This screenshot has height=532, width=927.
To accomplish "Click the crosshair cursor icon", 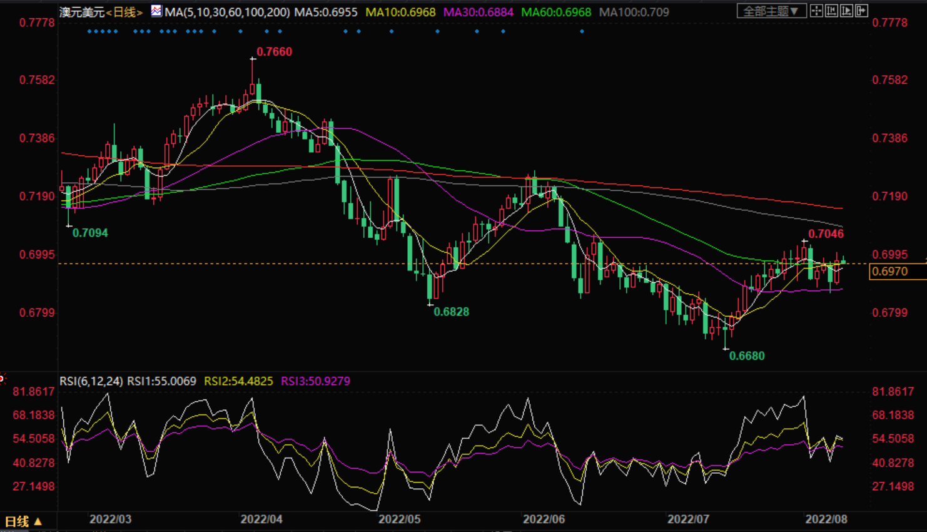I will [816, 11].
